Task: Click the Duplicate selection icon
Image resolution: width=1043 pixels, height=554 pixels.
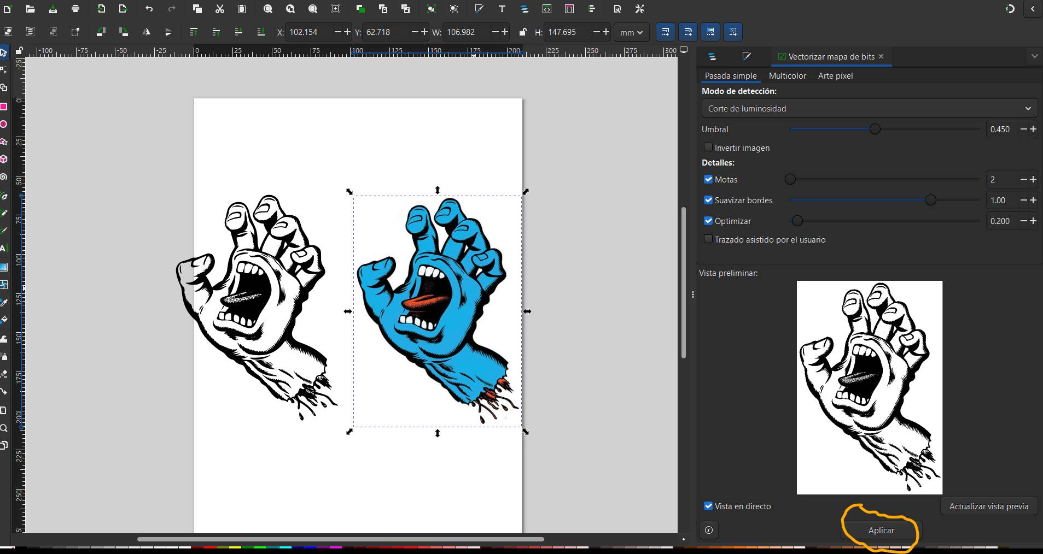Action: (360, 9)
